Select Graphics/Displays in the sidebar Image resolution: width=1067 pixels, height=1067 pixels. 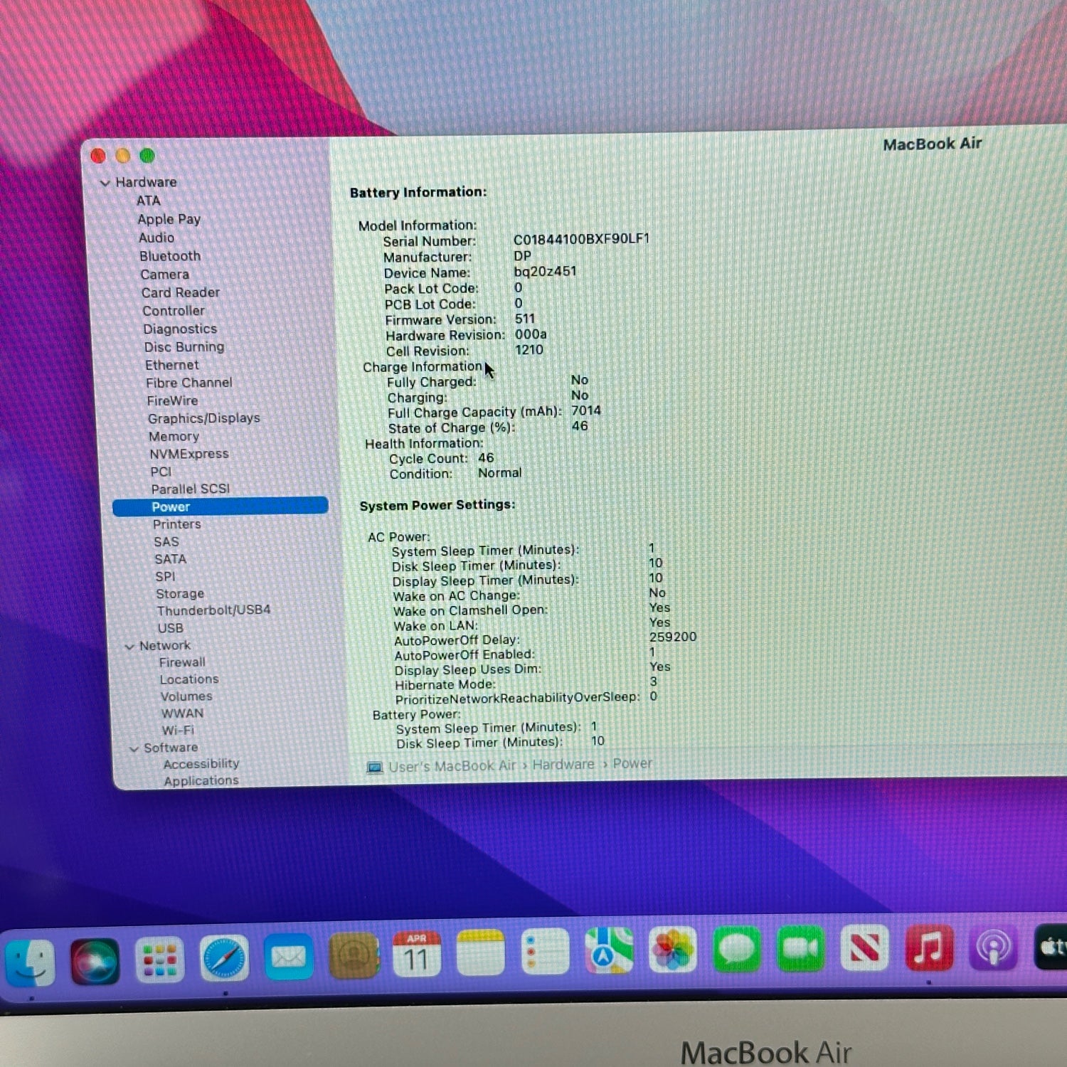203,418
